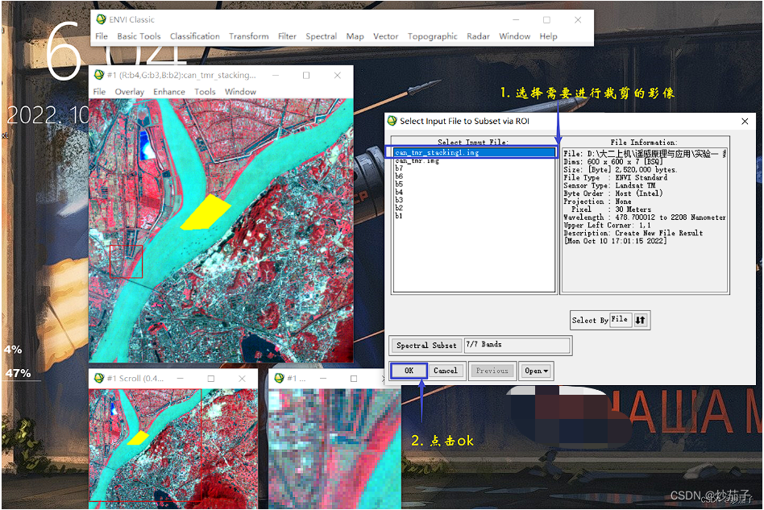Select can_tmr_stacking1.img in input file list
The width and height of the screenshot is (764, 510).
tap(474, 152)
